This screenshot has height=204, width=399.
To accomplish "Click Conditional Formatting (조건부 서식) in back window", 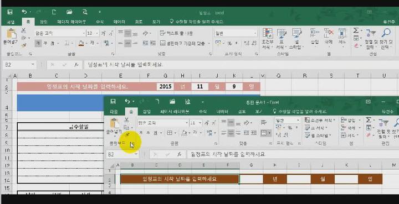I will (x=268, y=39).
